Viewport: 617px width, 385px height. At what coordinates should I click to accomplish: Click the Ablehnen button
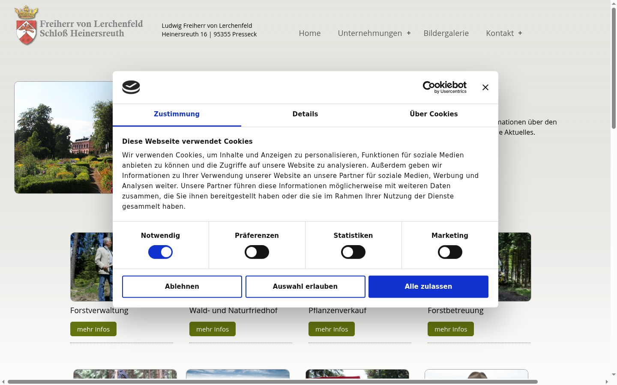(182, 287)
